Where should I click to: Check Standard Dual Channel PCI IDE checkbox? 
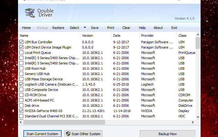pos(21,116)
